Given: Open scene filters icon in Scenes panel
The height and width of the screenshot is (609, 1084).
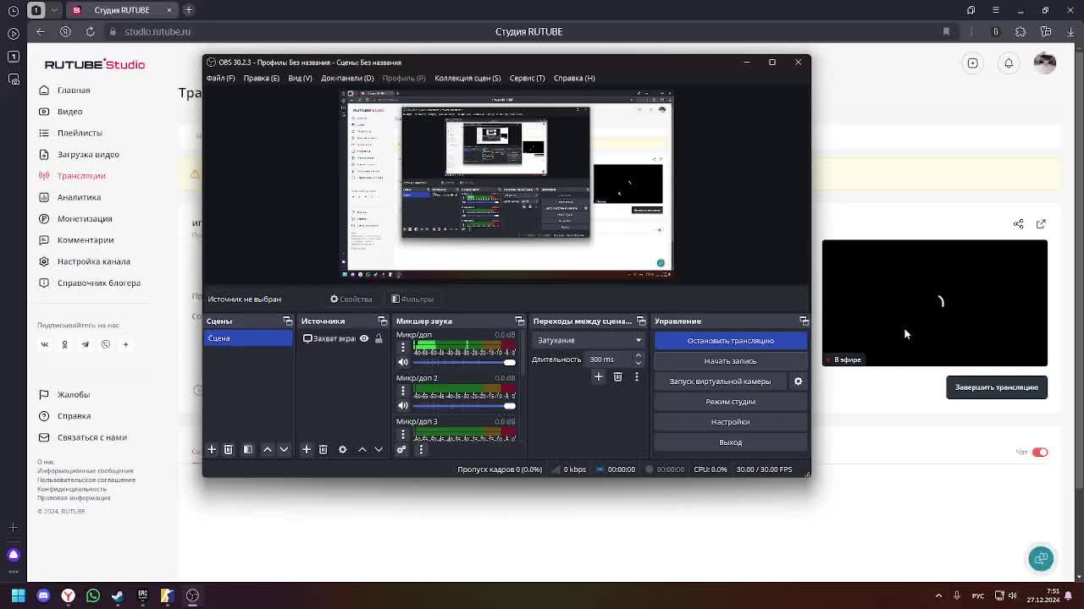Looking at the screenshot, I should tap(248, 449).
